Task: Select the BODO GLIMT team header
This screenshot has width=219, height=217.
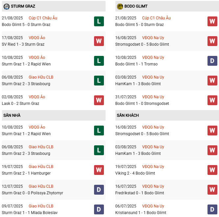Action: pyautogui.click(x=136, y=6)
